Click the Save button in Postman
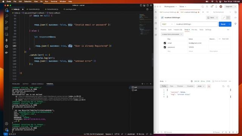The width and height of the screenshot is (242, 136). click(211, 18)
